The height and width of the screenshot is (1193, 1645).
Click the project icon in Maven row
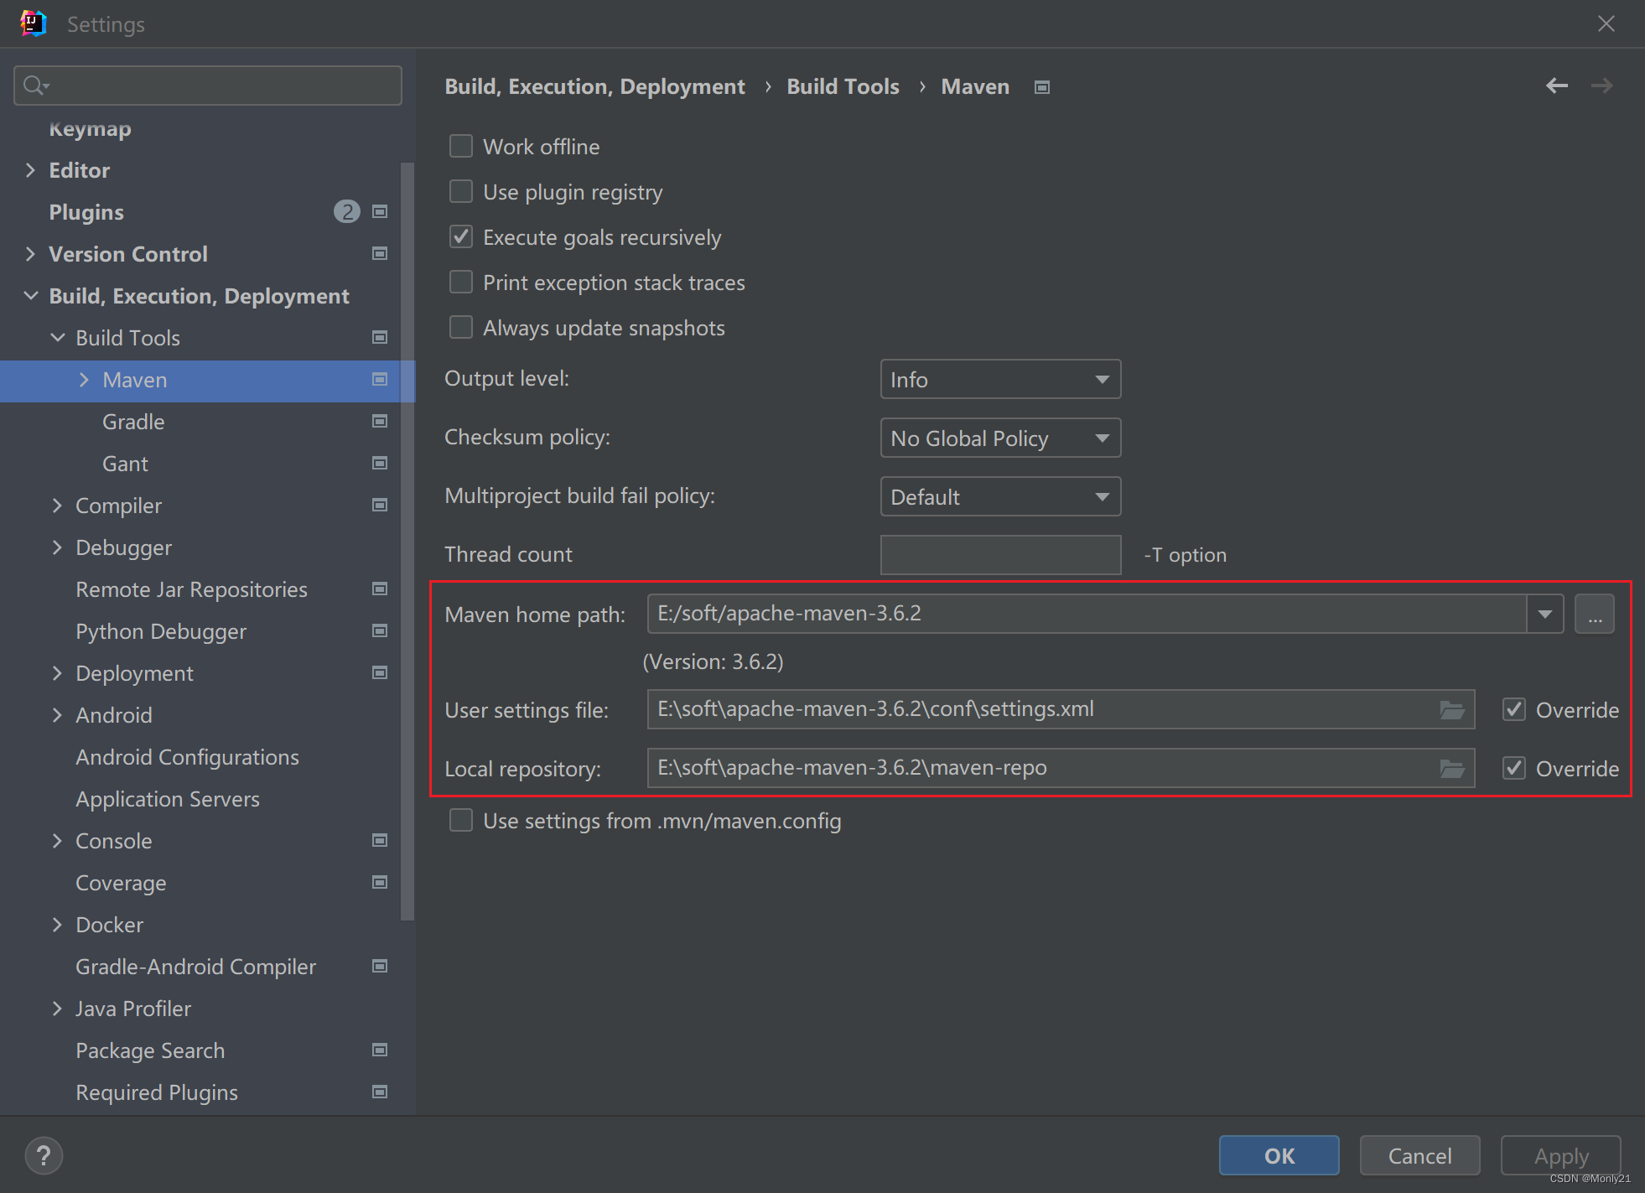pyautogui.click(x=380, y=380)
